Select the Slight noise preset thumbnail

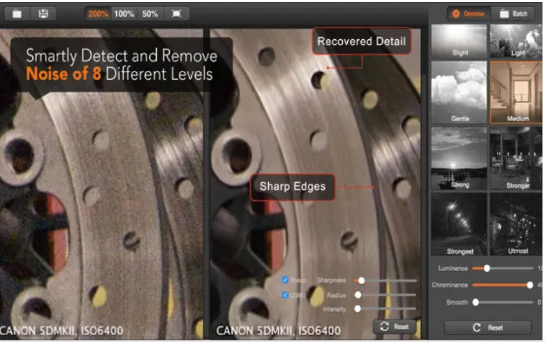[459, 41]
